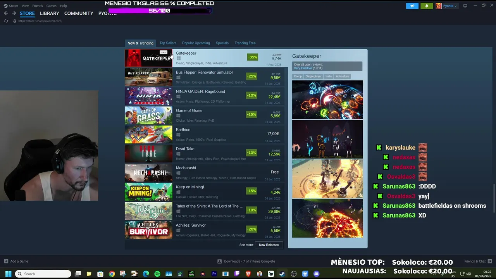This screenshot has height=279, width=496.
Task: Go to the LIBRARY section
Action: click(x=50, y=13)
